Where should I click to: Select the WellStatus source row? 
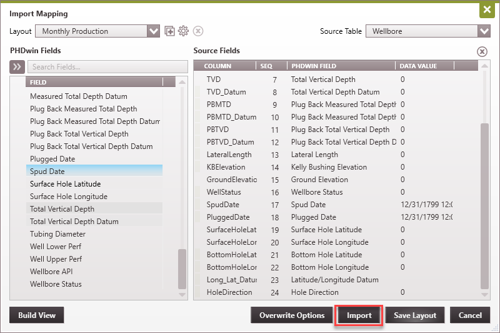[x=336, y=192]
